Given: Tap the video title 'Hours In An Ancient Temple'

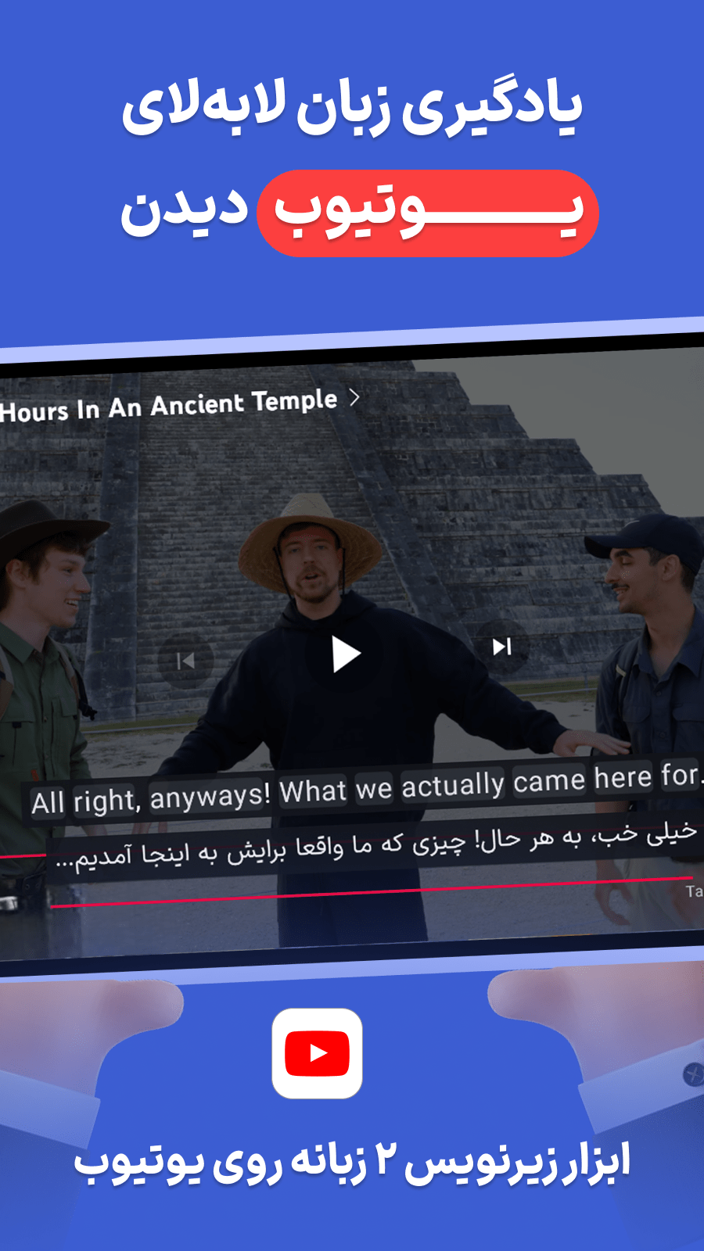Looking at the screenshot, I should click(x=169, y=406).
